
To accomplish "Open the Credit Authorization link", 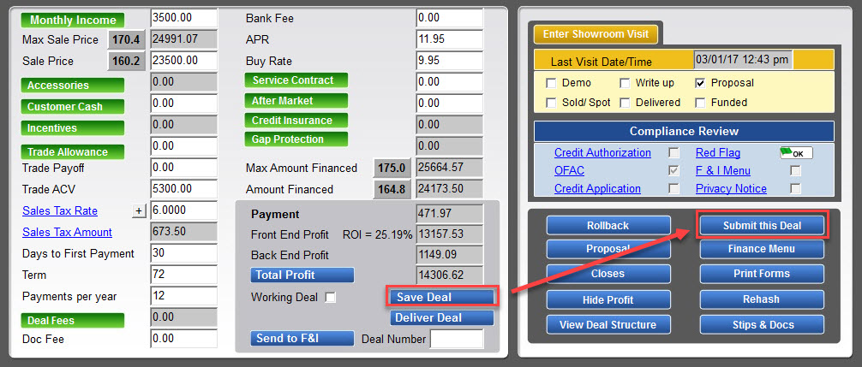I will [x=602, y=153].
